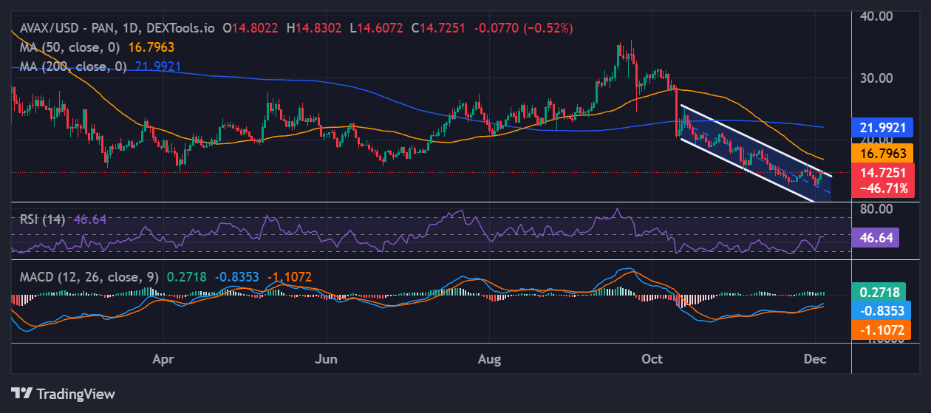
Task: Click the RSI (14) indicator label
Action: click(43, 219)
